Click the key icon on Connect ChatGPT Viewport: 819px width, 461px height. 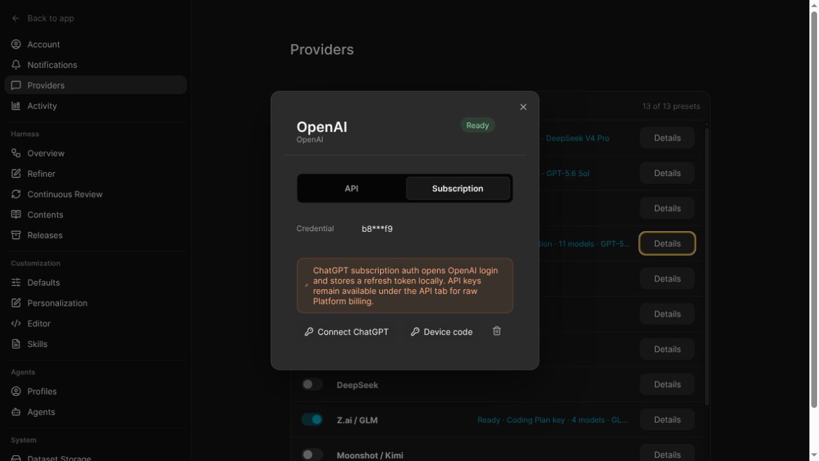pyautogui.click(x=309, y=332)
